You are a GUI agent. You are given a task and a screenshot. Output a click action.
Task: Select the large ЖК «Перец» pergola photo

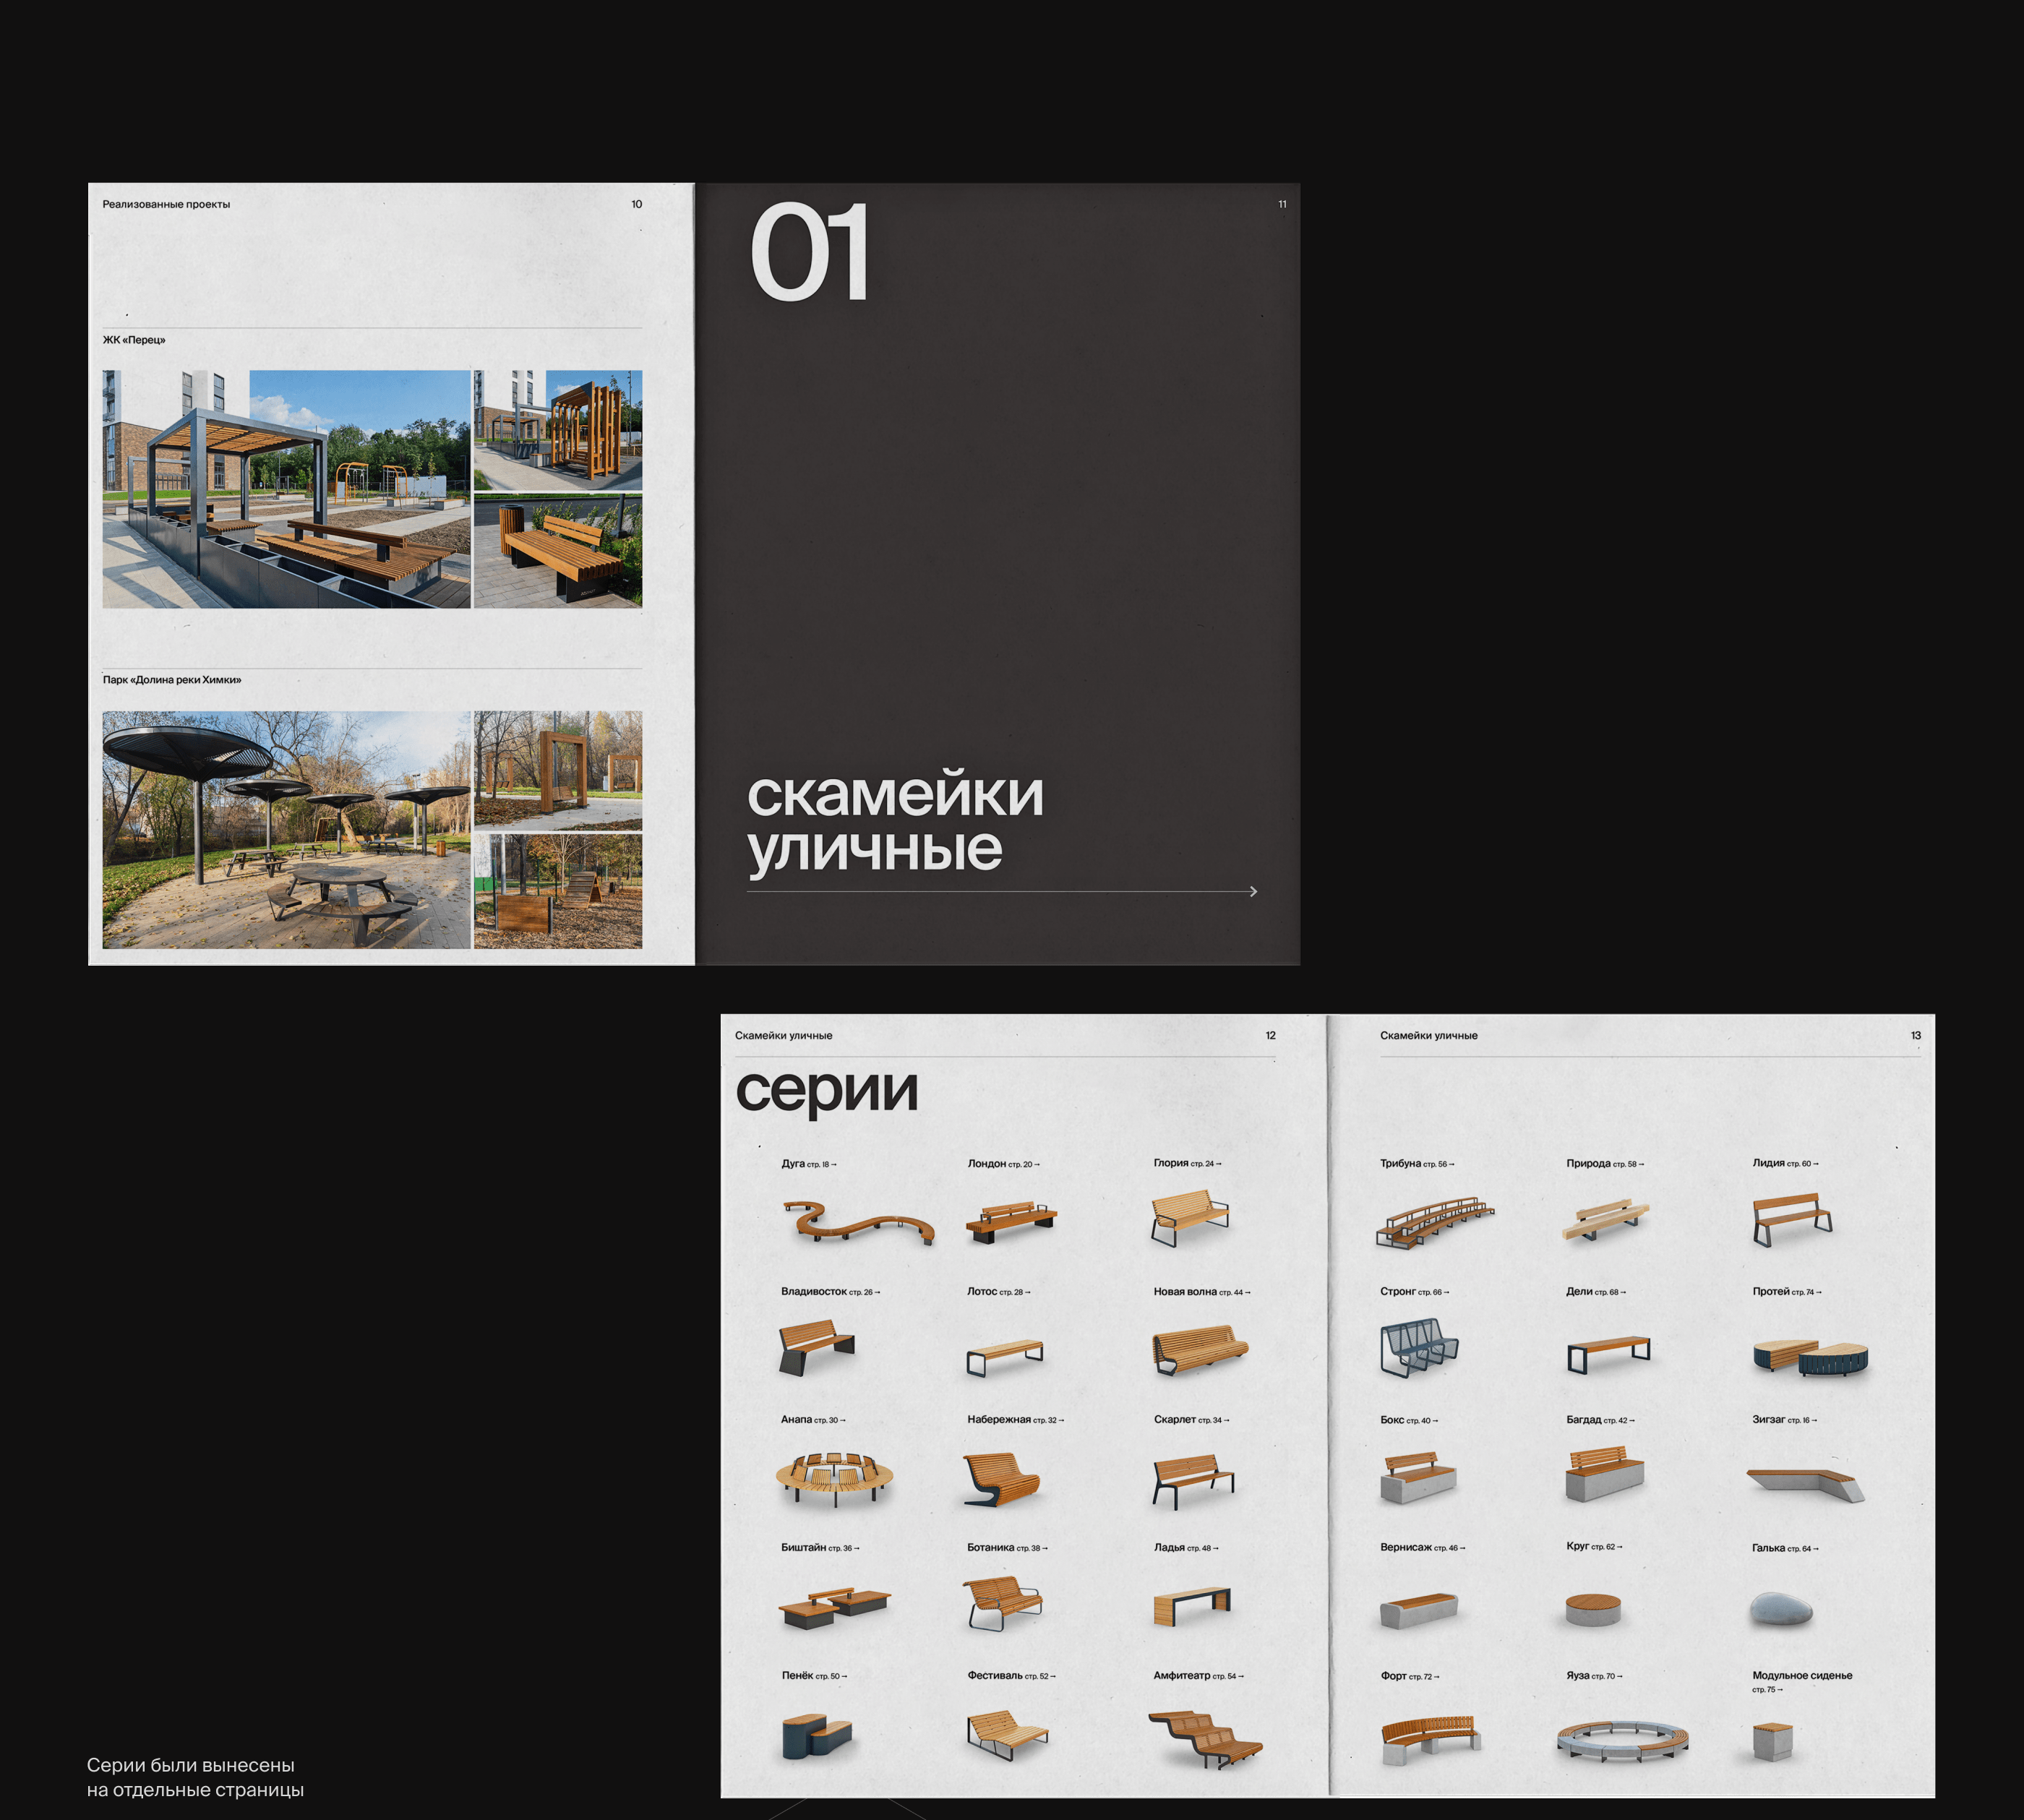[x=286, y=489]
